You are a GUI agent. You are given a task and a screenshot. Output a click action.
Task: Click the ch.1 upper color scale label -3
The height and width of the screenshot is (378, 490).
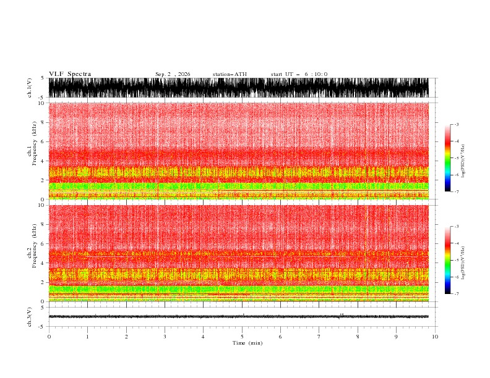coord(457,124)
